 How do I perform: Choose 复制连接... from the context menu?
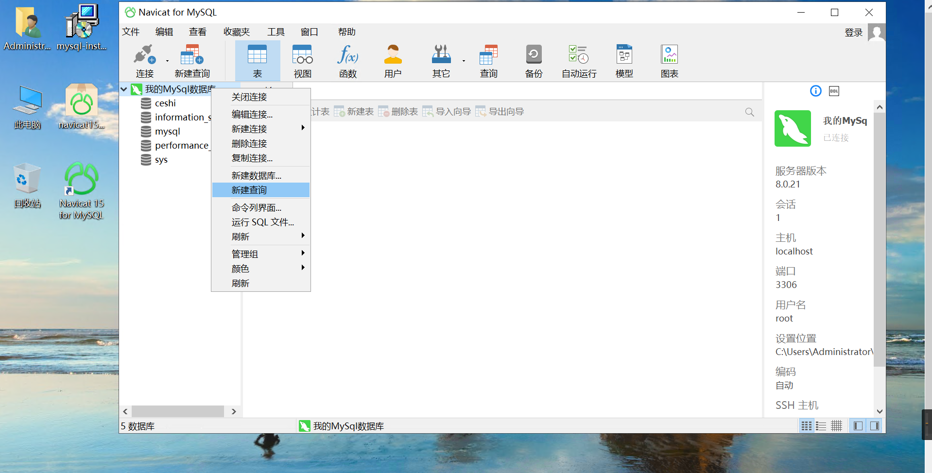[261, 158]
